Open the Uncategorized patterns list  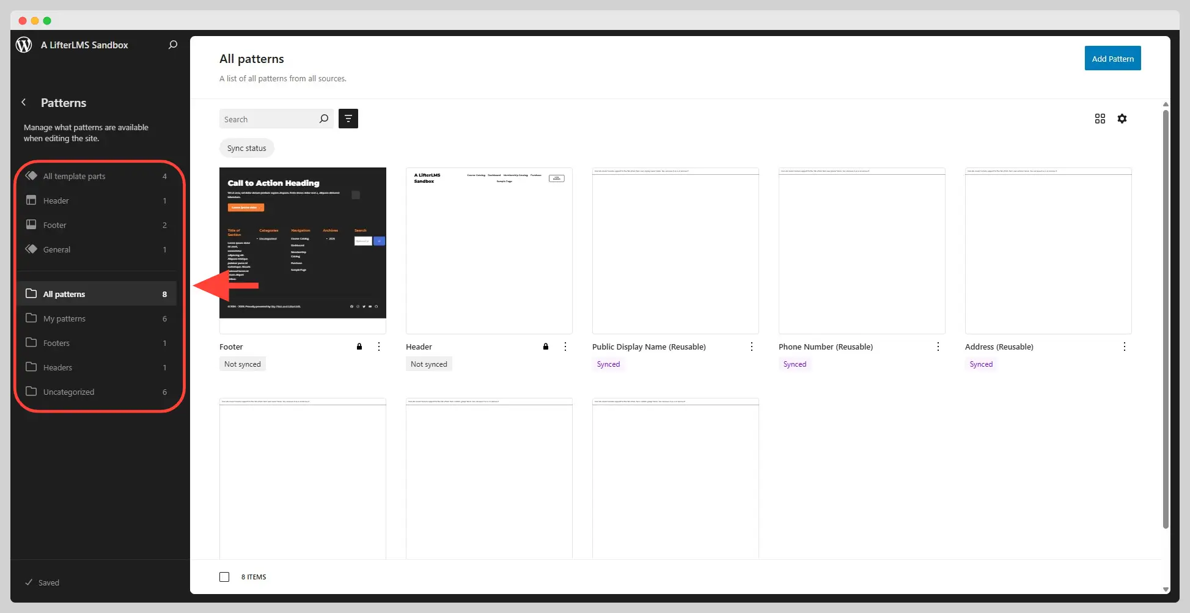(69, 392)
